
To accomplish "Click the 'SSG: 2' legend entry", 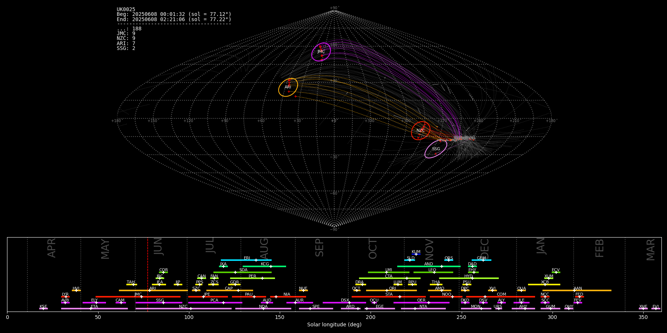I will tap(126, 48).
